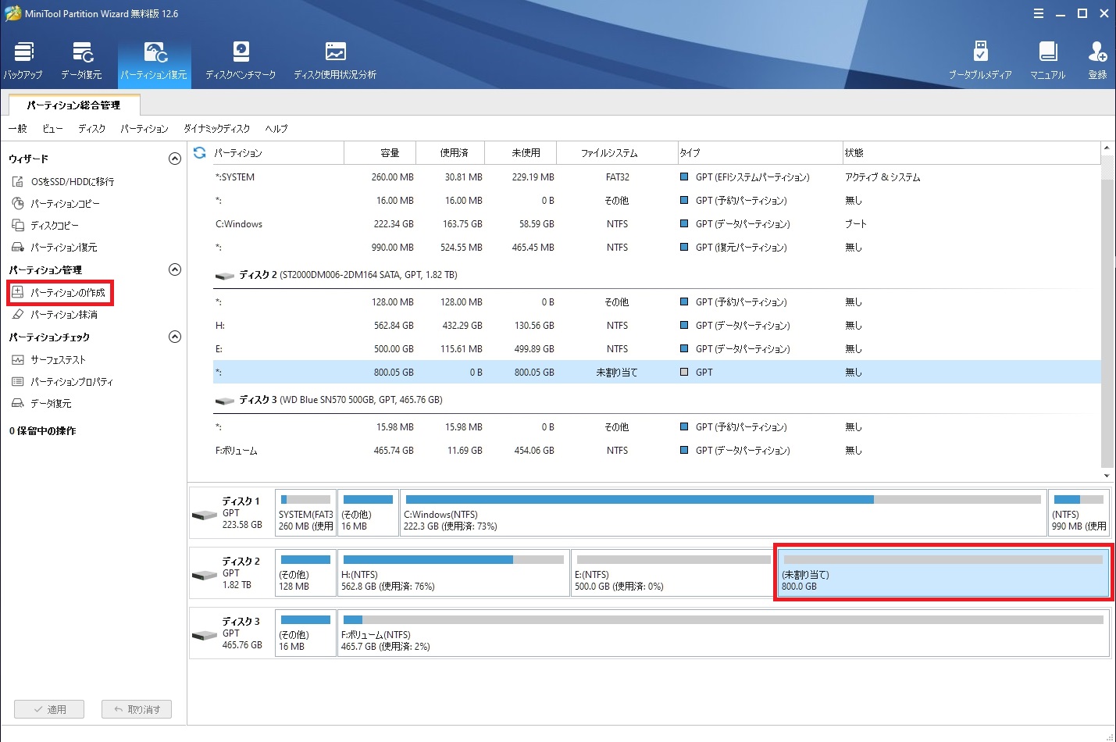Open the バックアップ (Backup) tool
Screen dimensions: 1116x742
click(x=23, y=61)
